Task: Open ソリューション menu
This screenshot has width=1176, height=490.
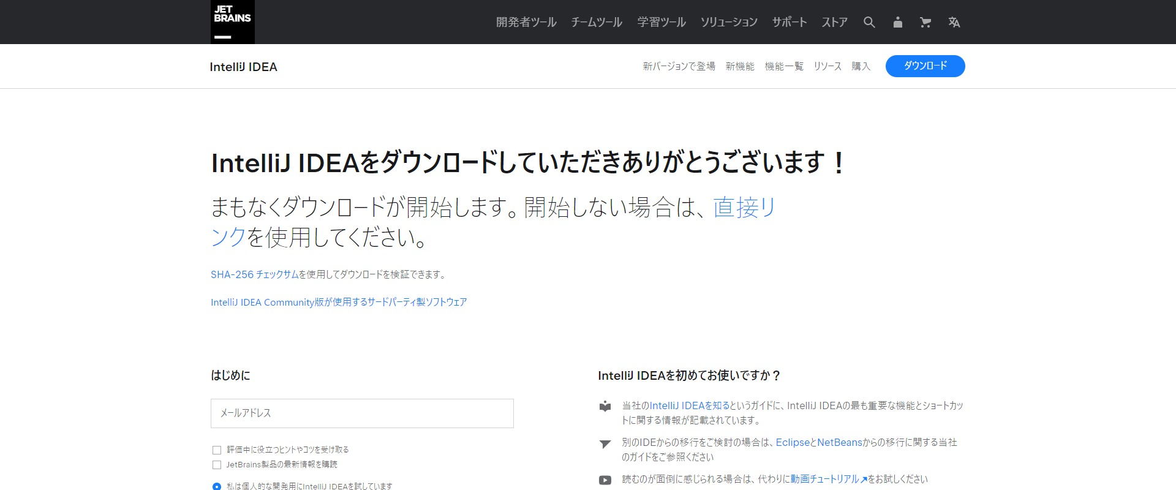Action: coord(729,23)
